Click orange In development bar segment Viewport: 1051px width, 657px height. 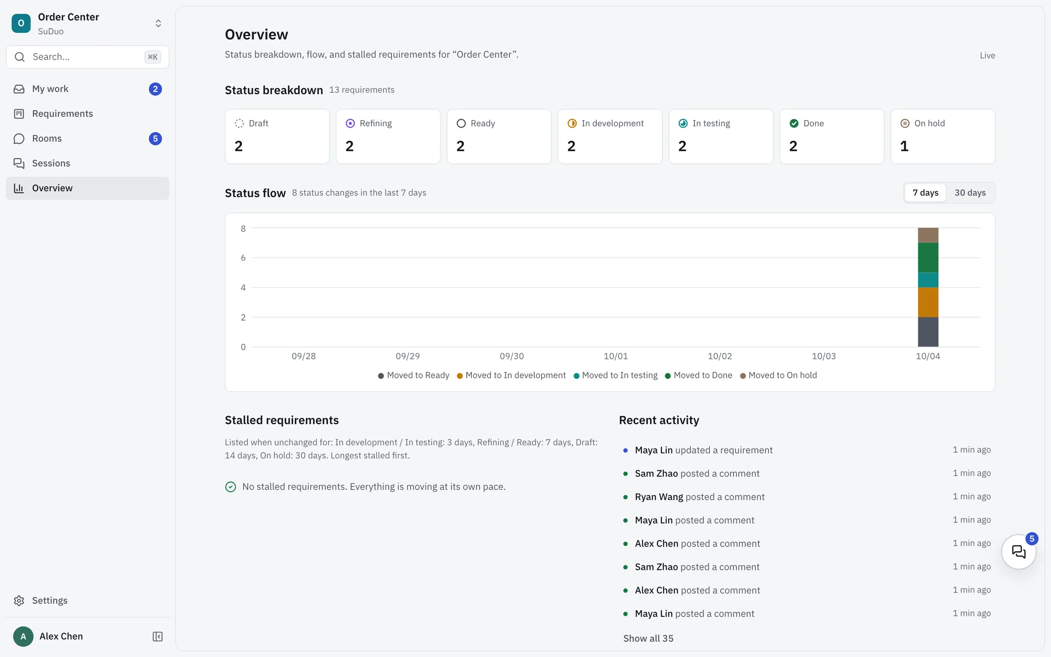click(x=928, y=302)
